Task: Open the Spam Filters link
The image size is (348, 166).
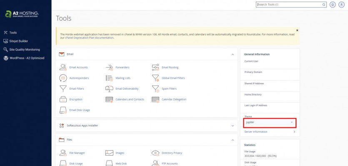Action: point(169,89)
